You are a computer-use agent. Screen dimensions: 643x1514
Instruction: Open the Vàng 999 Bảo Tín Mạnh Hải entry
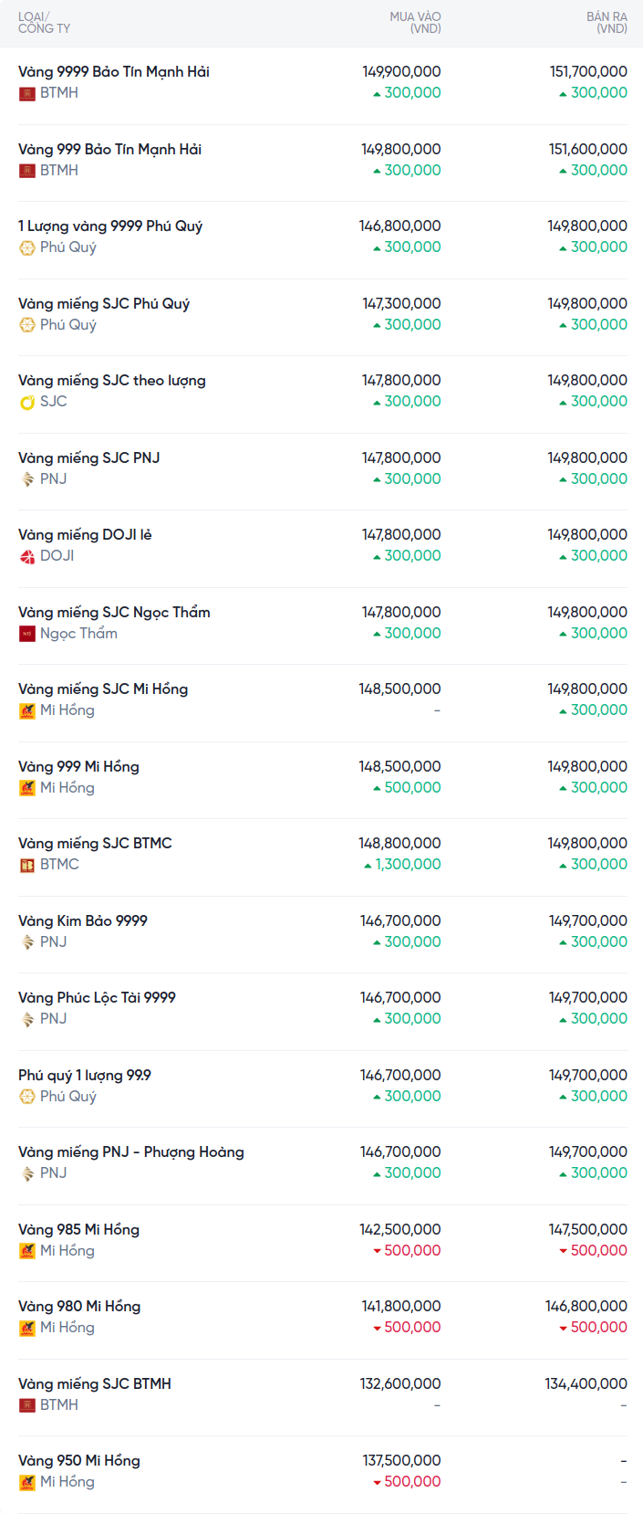109,149
